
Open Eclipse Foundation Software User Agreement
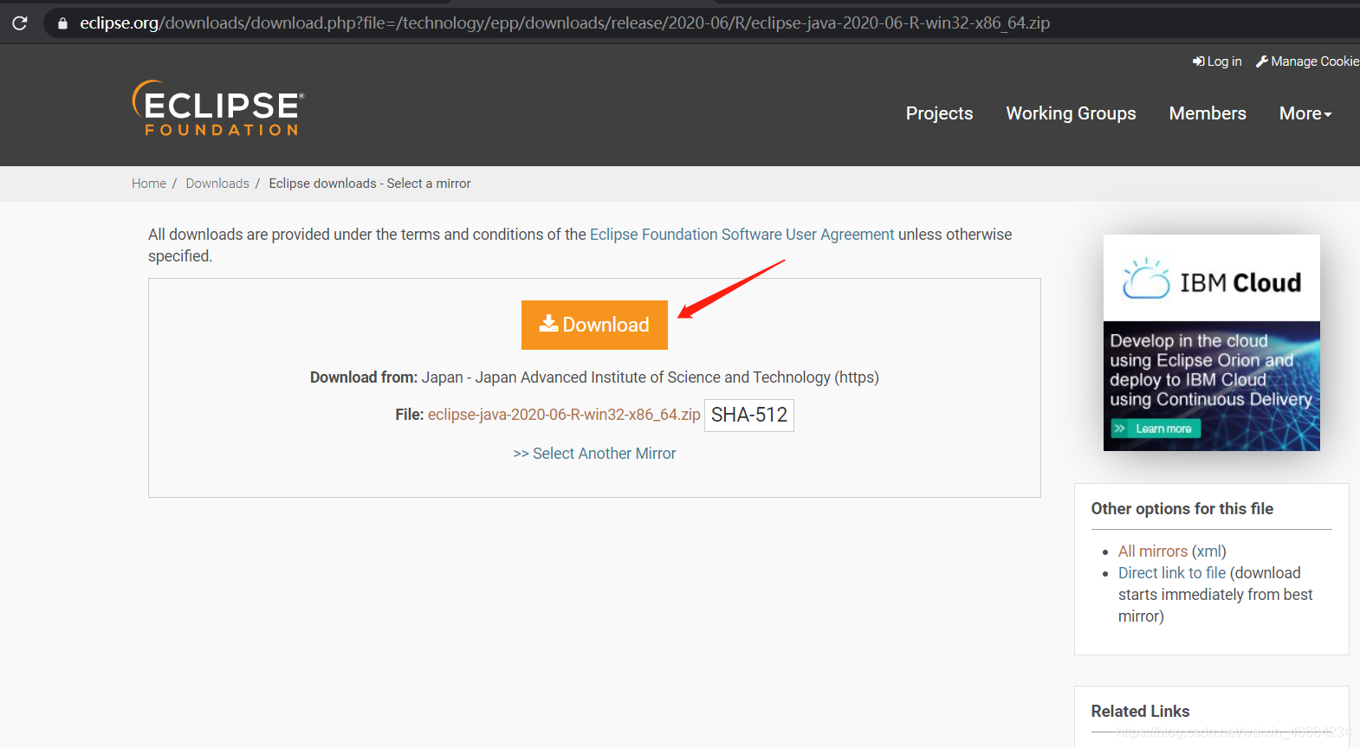point(742,235)
